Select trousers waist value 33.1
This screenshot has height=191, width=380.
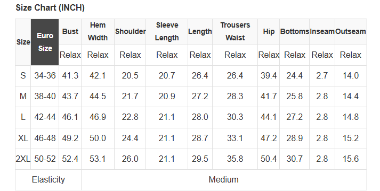click(235, 138)
